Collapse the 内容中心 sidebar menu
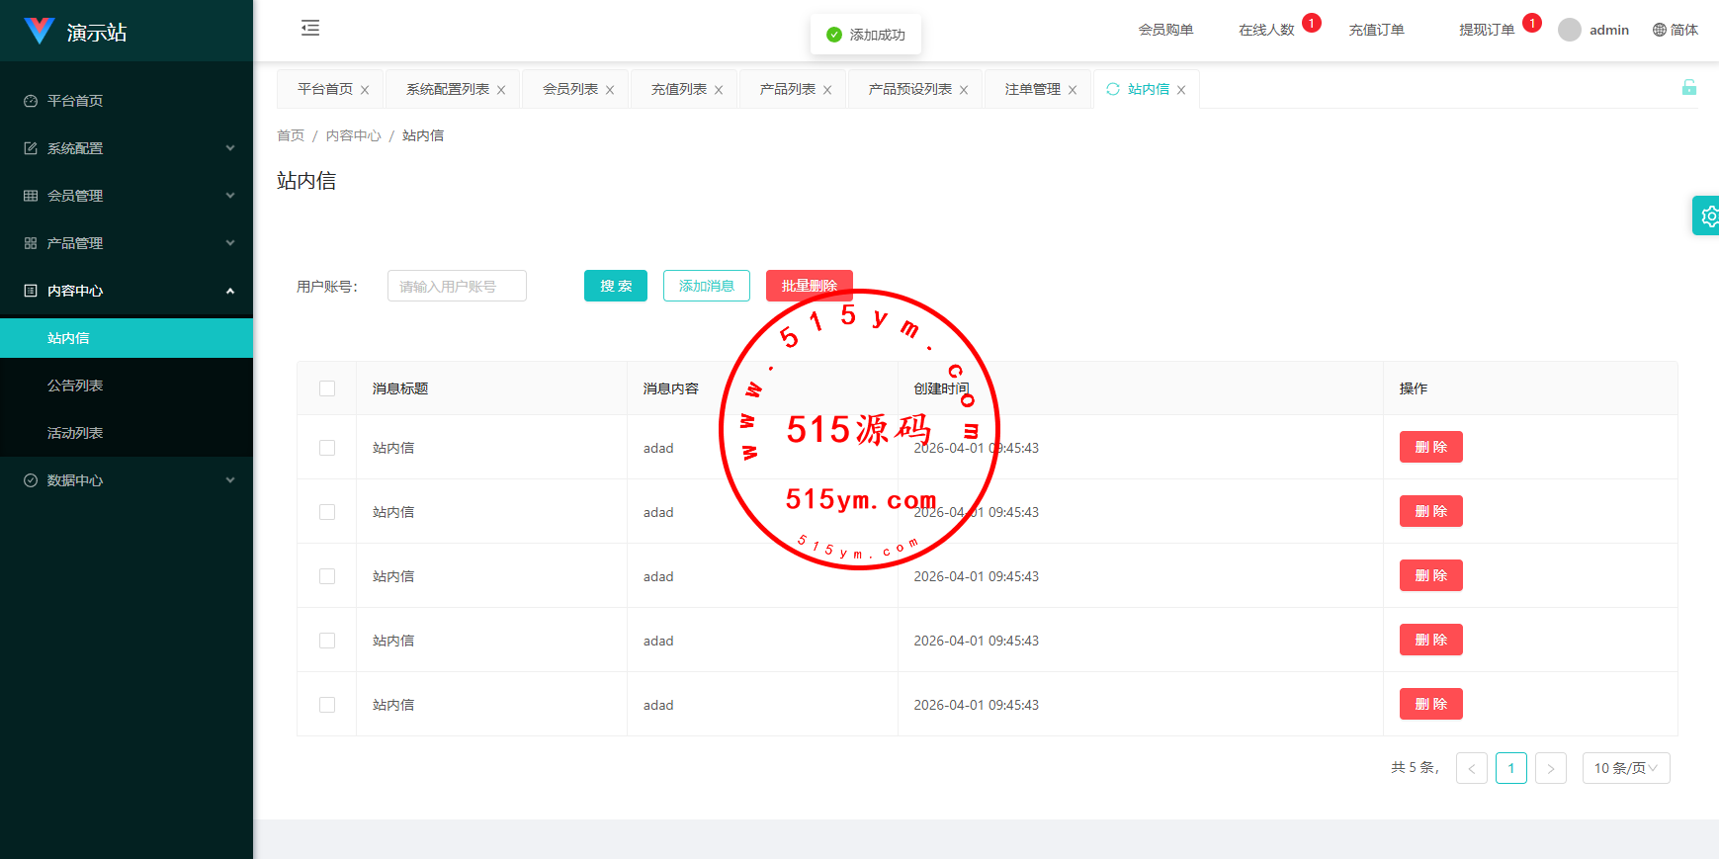The image size is (1719, 859). point(127,291)
